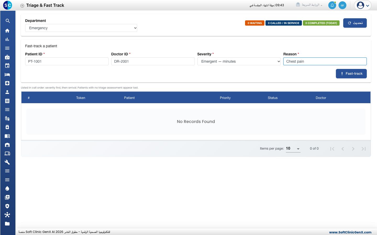The image size is (377, 235).
Task: Open the Department dropdown showing Emergency
Action: click(x=81, y=28)
